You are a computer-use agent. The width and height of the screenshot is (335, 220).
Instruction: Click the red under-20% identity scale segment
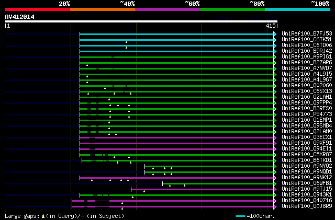(x=38, y=9)
